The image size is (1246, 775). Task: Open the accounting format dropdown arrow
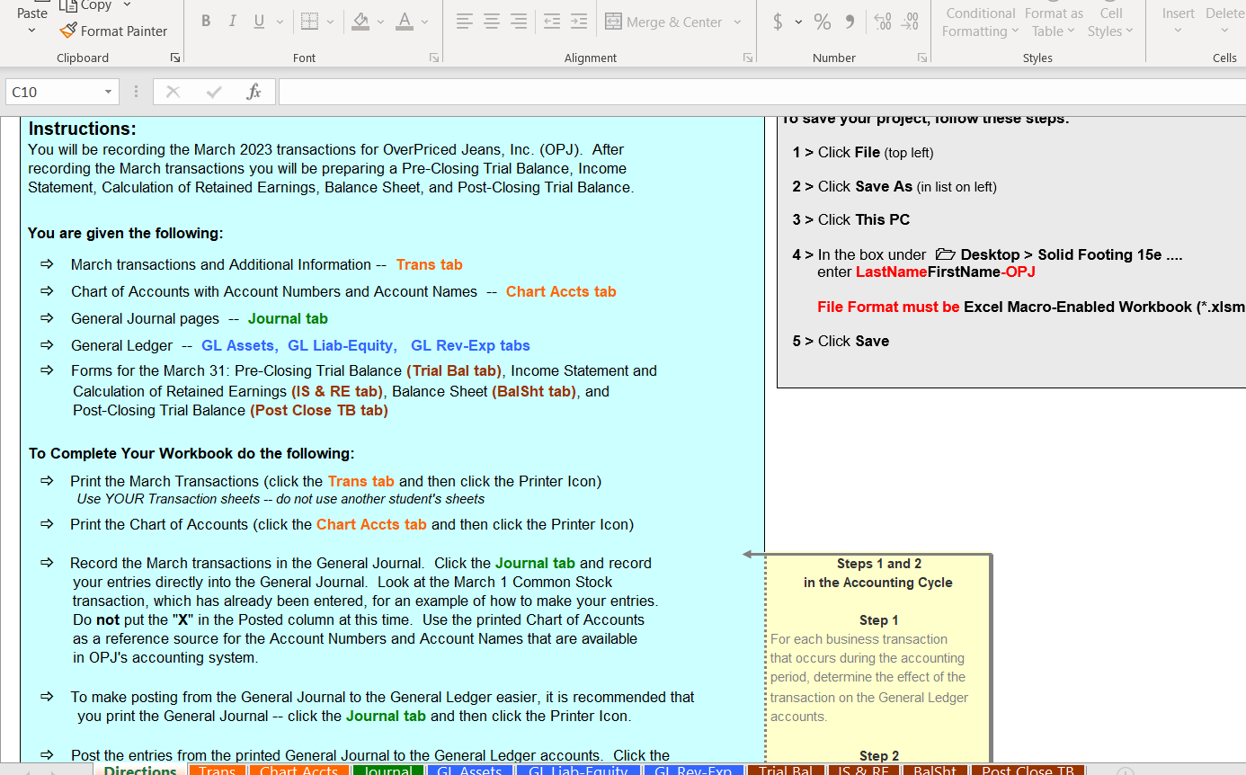tap(798, 22)
